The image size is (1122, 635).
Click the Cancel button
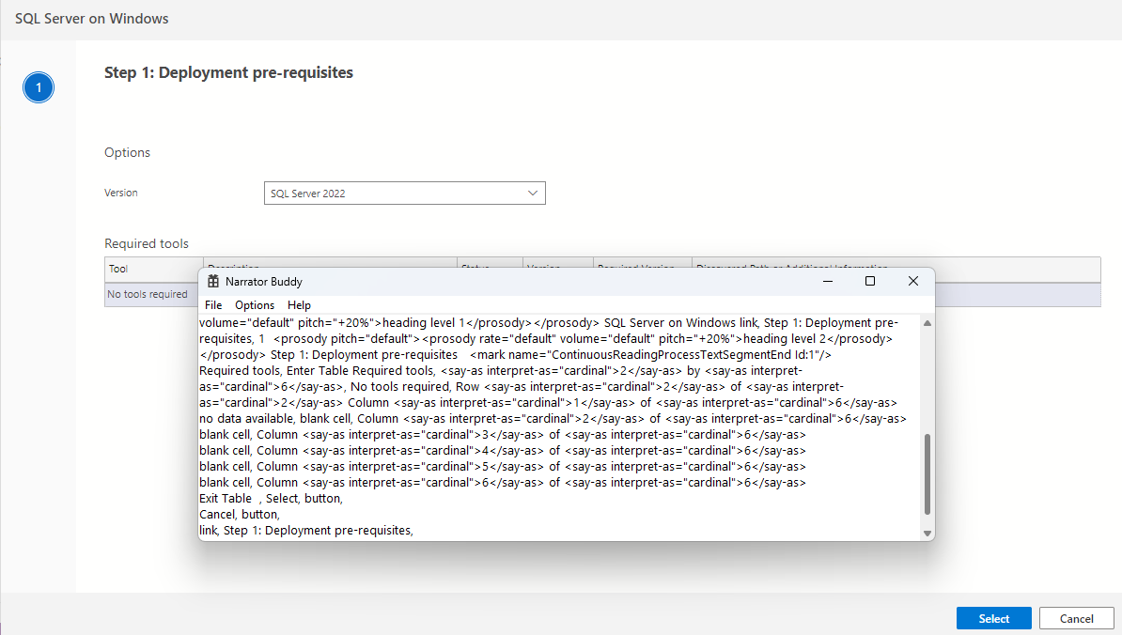point(1076,618)
